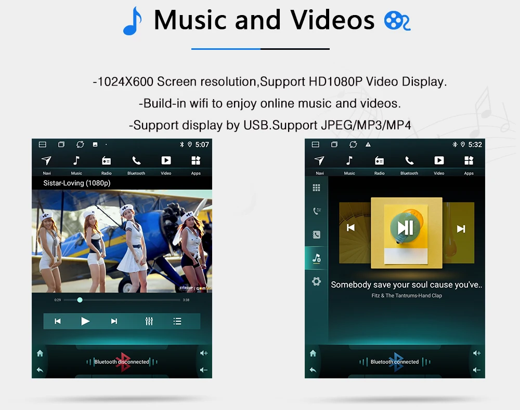The width and height of the screenshot is (520, 410).
Task: Open recent apps on left screen
Action: (61, 144)
